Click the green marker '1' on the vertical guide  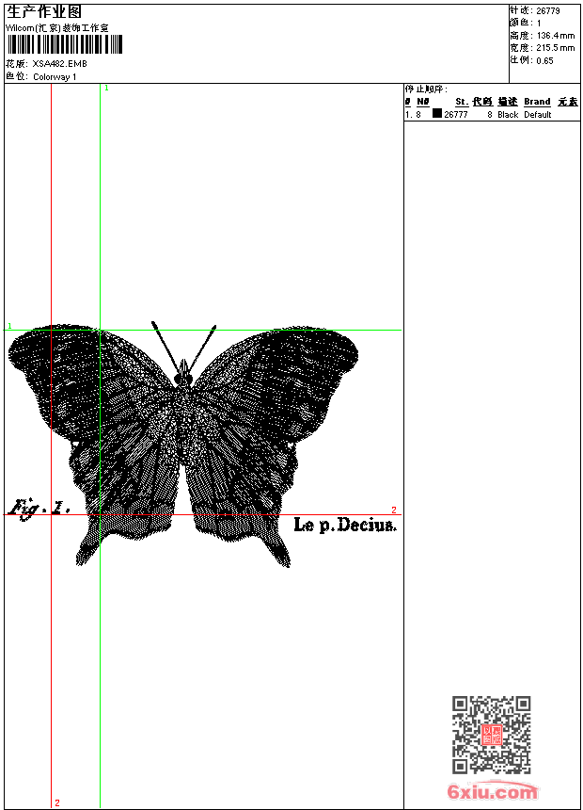pos(106,89)
